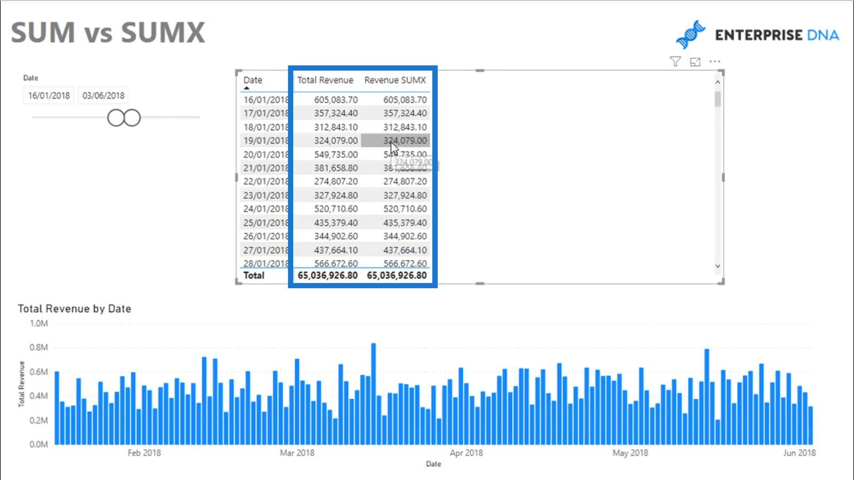Click Revenue SUMX value 344,902.60
The height and width of the screenshot is (480, 854).
(405, 236)
